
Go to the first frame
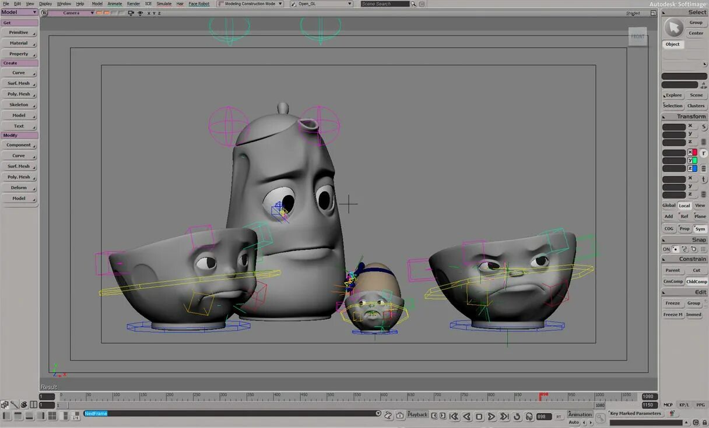click(x=454, y=416)
